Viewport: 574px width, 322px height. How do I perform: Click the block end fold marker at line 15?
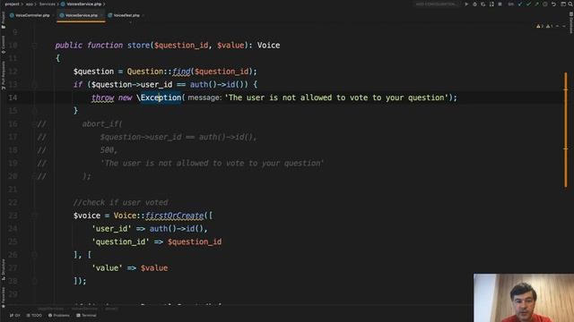click(x=34, y=111)
